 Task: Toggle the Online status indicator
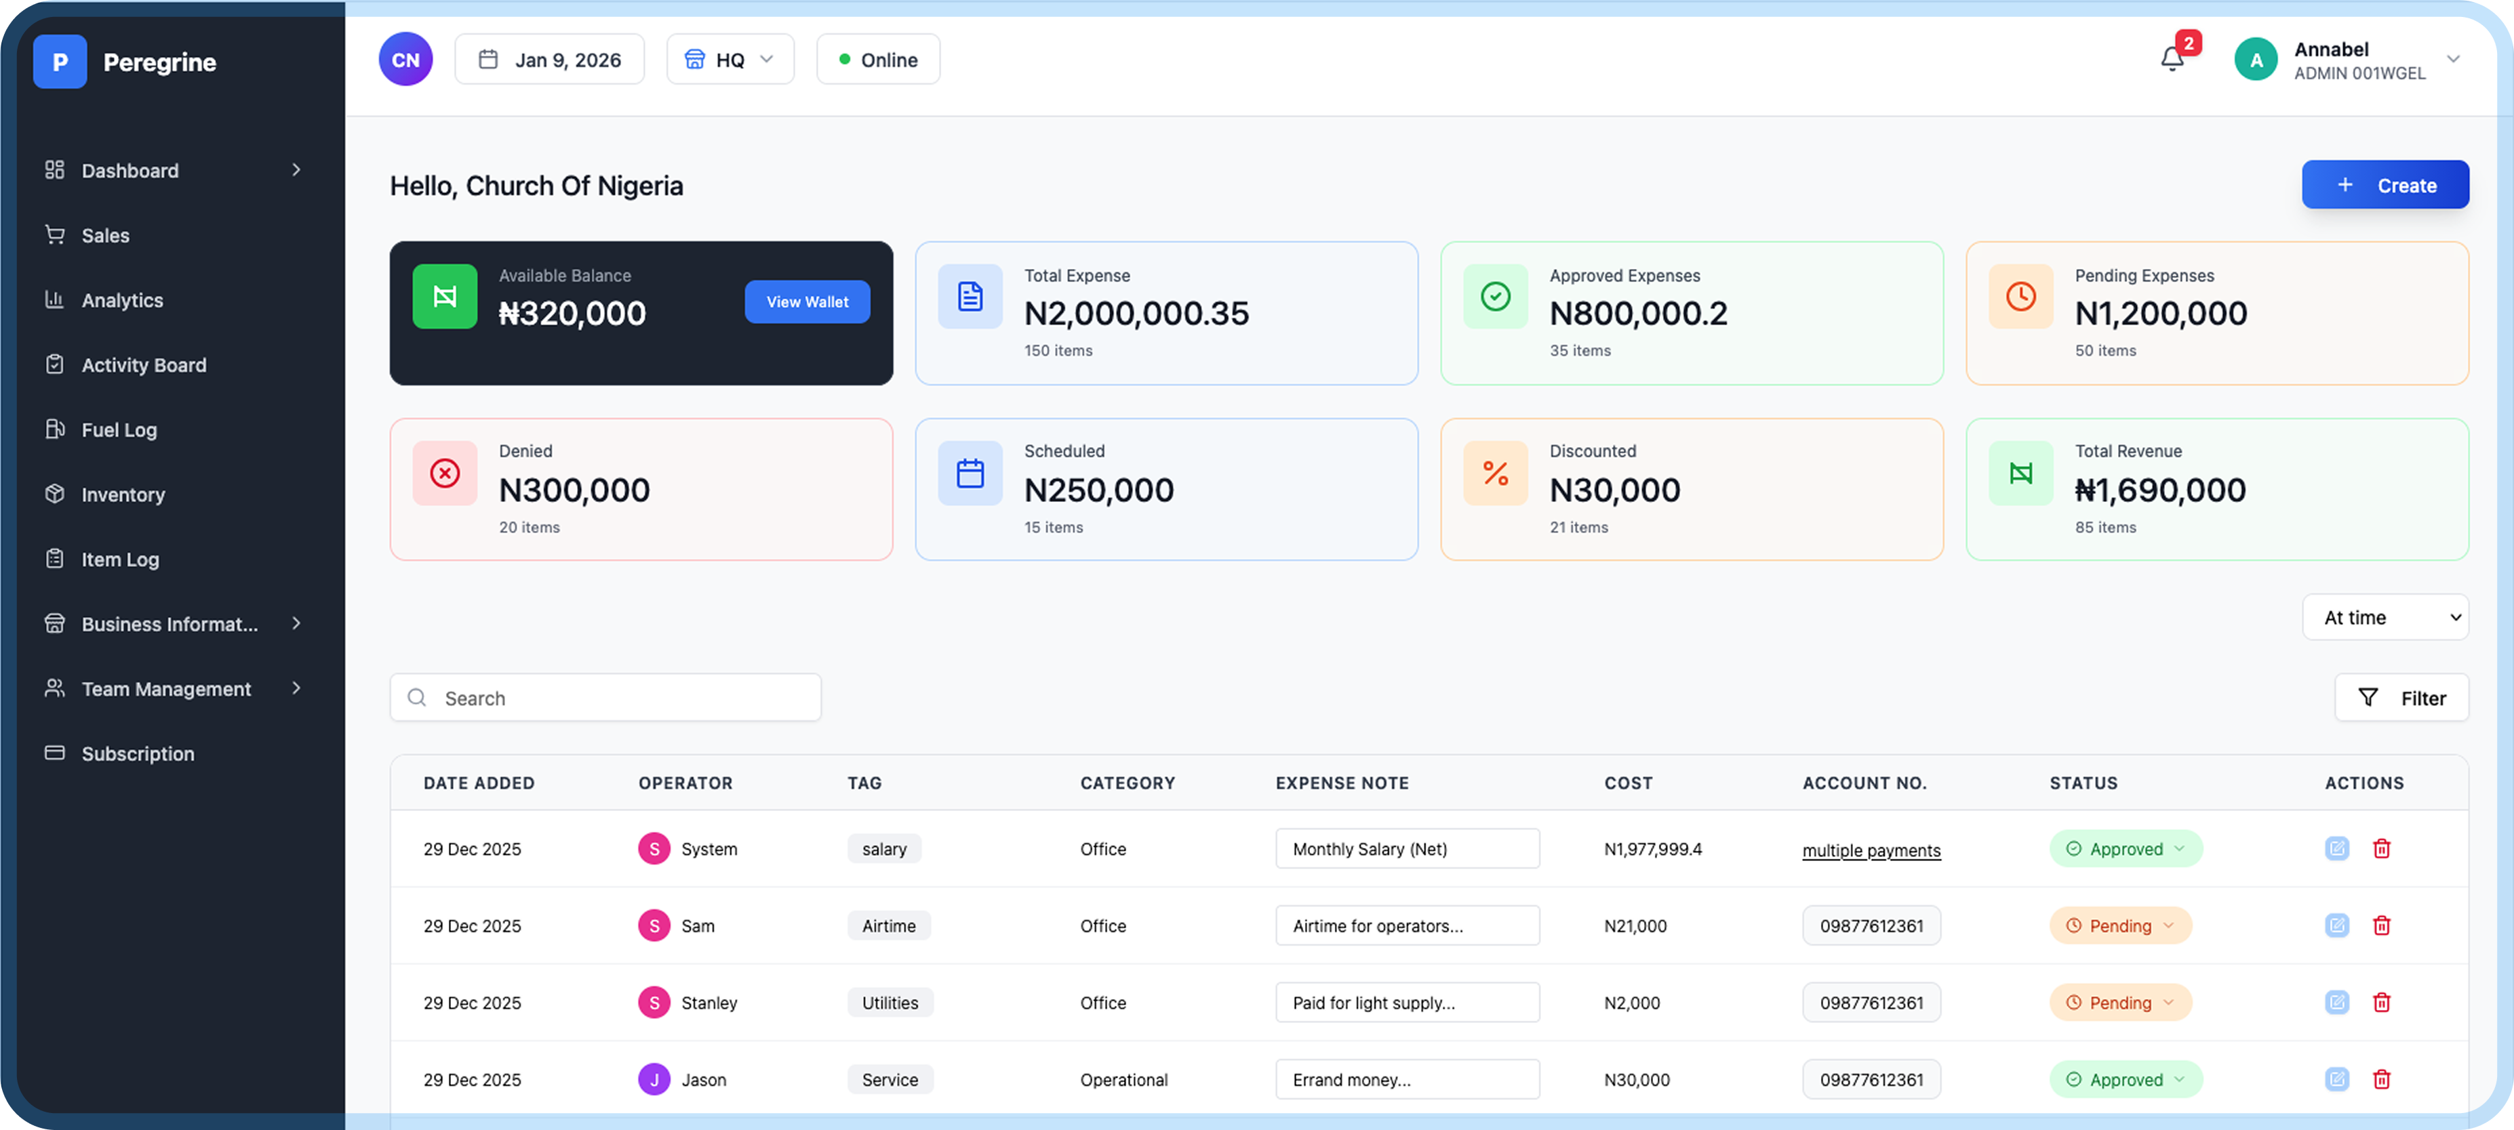[x=877, y=58]
